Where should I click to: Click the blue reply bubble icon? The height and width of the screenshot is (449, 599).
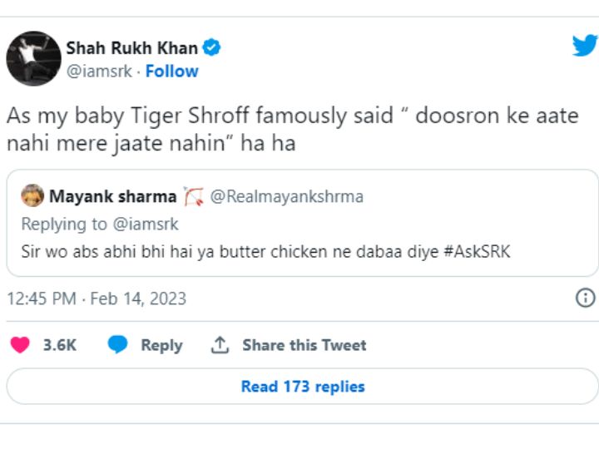coord(117,344)
